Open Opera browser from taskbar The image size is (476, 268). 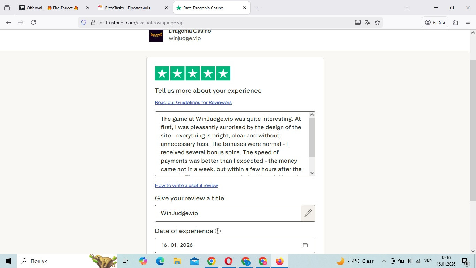pos(229,261)
